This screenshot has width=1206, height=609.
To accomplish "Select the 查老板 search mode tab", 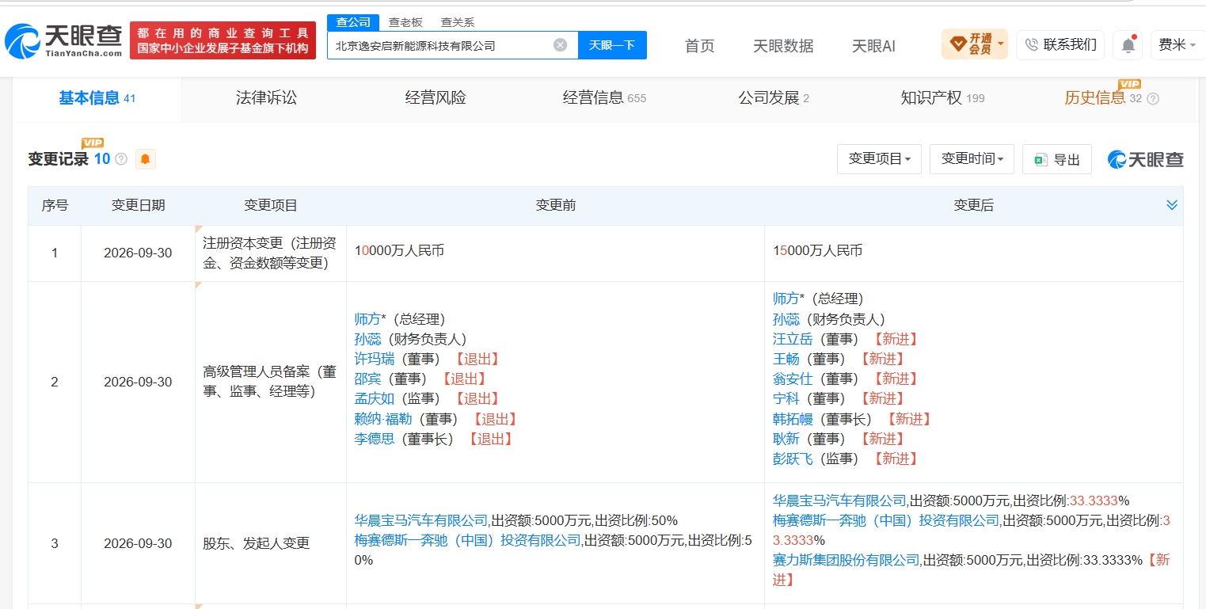I will (405, 22).
